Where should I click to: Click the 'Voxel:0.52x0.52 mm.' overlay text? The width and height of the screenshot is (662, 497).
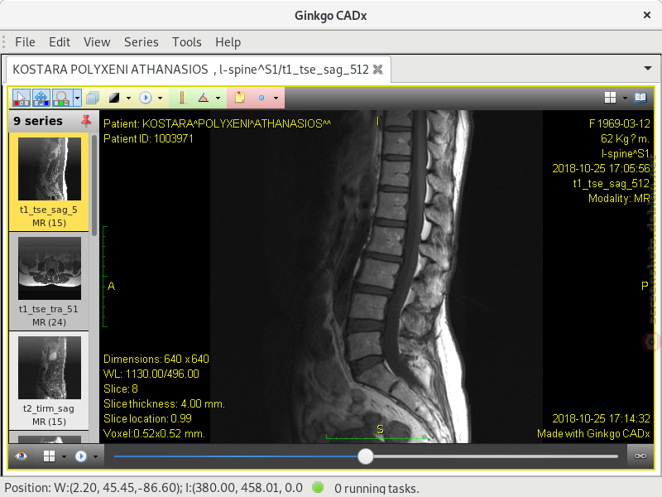coord(154,434)
